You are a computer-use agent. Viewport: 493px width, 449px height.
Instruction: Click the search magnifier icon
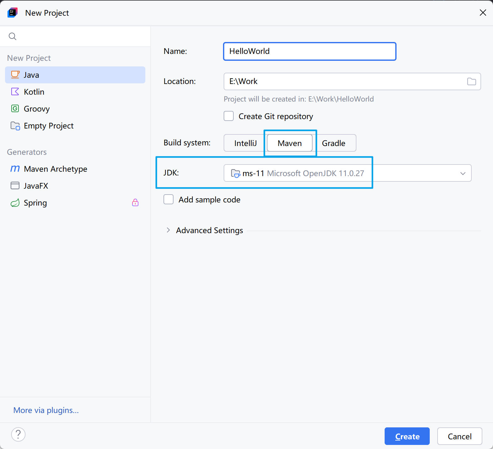[13, 36]
